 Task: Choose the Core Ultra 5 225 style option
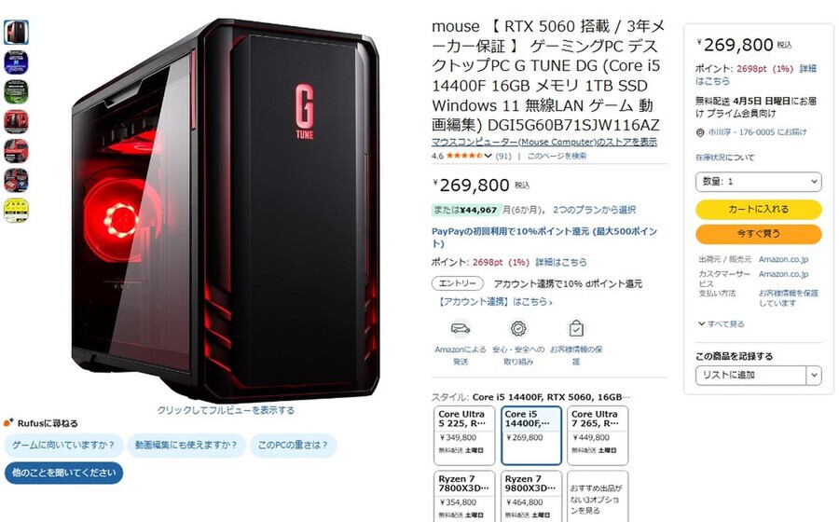pos(464,434)
